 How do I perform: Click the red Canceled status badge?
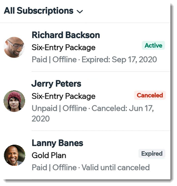click(150, 95)
